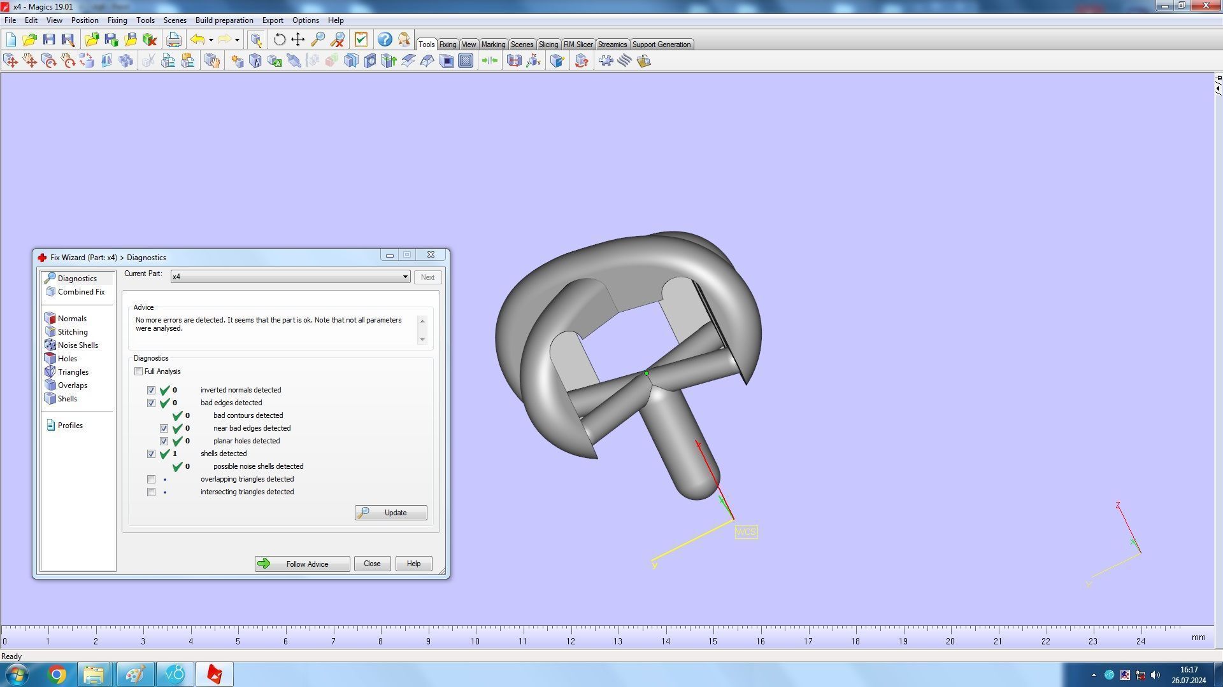Screen dimensions: 1223x687
Task: Open the undo history dropdown arrow
Action: pos(211,40)
